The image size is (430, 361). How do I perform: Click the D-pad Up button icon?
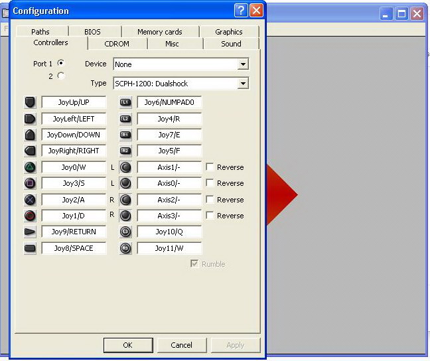[x=30, y=102]
